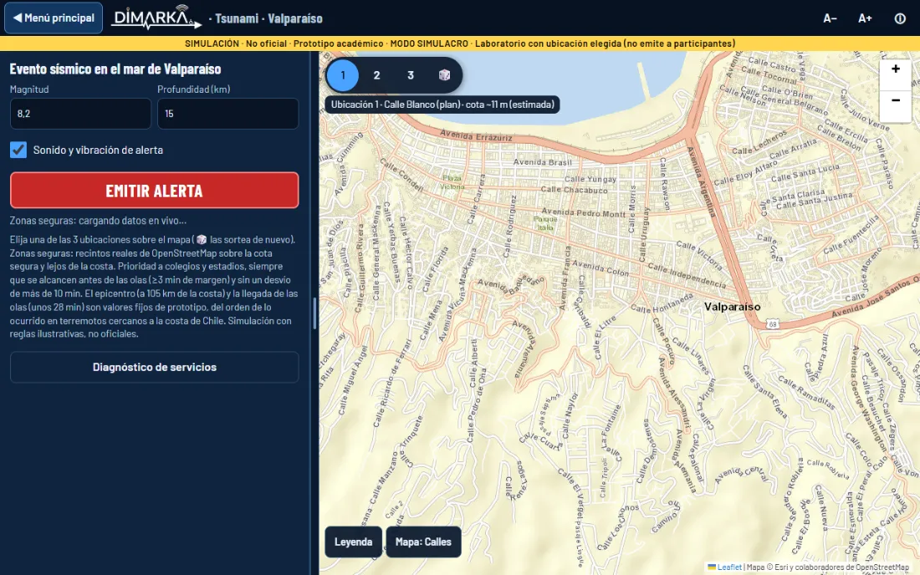This screenshot has height=575, width=920.
Task: Zoom in the map with plus button
Action: point(896,69)
